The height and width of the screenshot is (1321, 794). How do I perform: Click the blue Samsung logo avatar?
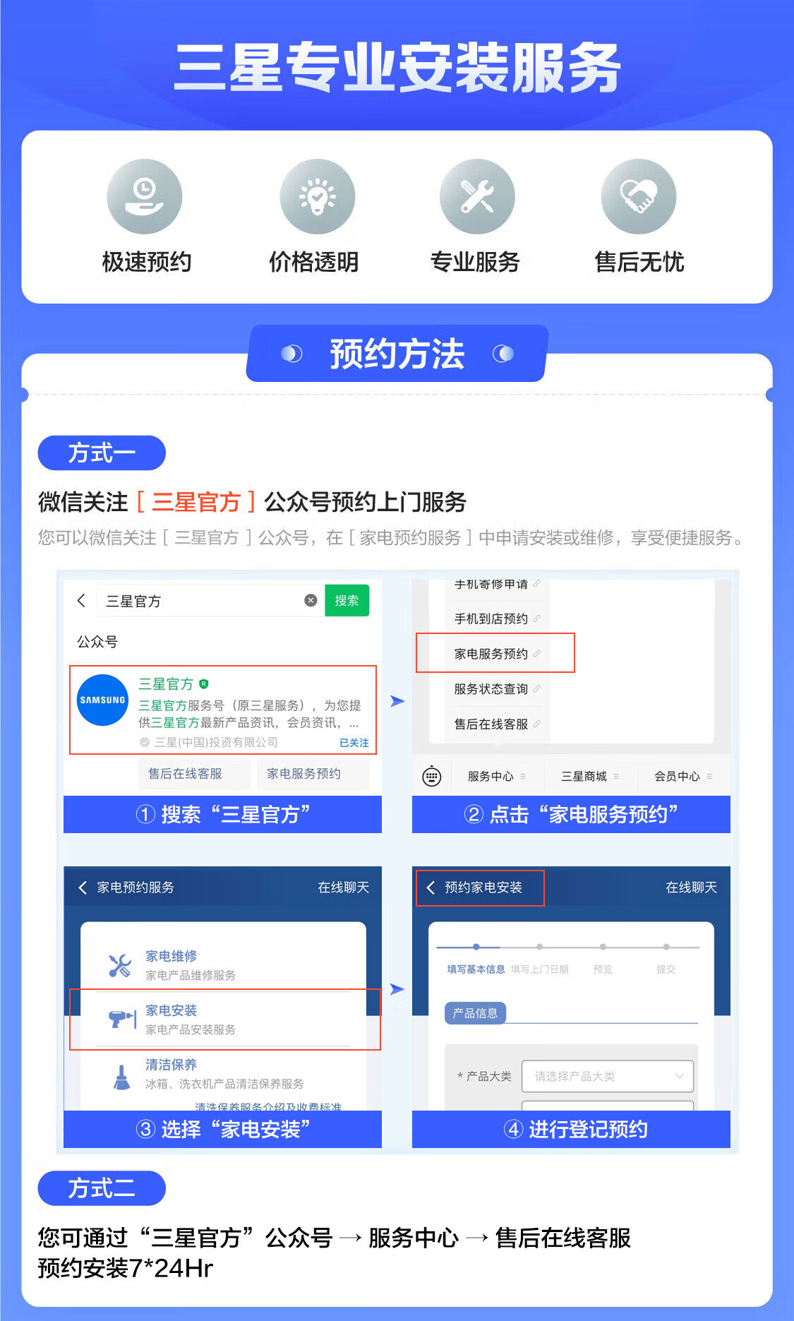pos(103,700)
